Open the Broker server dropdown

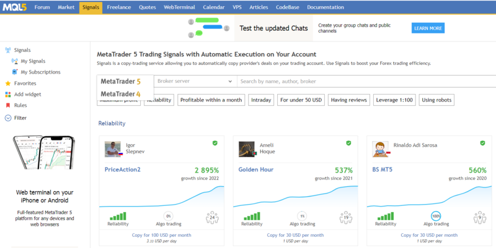click(195, 81)
